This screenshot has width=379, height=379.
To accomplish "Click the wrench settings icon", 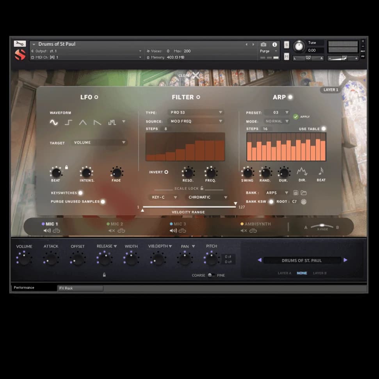I will pyautogui.click(x=20, y=44).
